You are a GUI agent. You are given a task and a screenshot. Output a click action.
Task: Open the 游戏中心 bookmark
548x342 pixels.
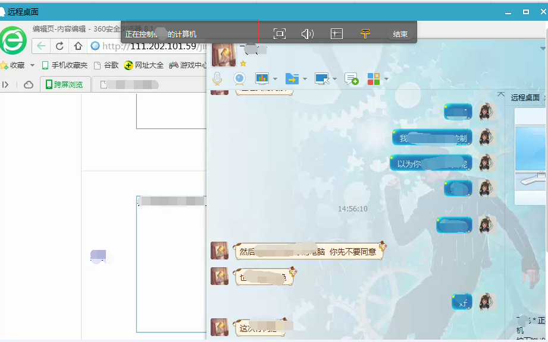(x=188, y=65)
